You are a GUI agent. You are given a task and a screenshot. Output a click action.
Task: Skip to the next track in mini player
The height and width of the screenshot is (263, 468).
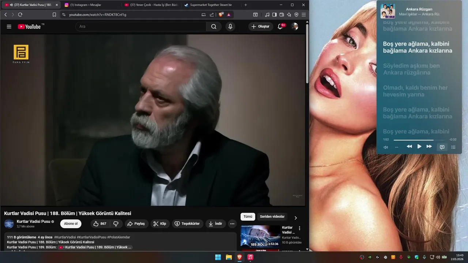(x=429, y=146)
